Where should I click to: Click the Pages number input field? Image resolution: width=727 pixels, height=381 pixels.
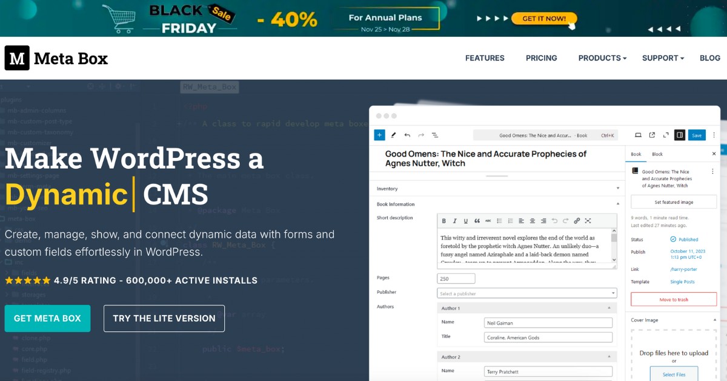tap(456, 278)
